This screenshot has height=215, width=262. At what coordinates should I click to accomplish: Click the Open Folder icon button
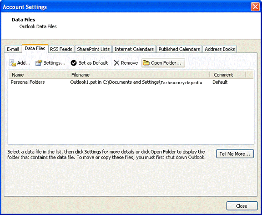tap(163, 63)
